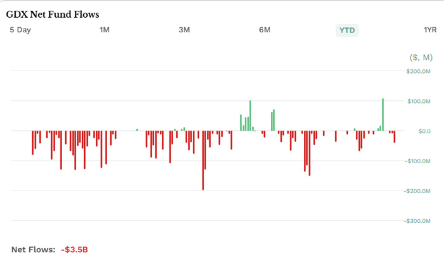This screenshot has height=261, width=444.
Task: Click the first red bar at chart's left edge
Action: [33, 142]
